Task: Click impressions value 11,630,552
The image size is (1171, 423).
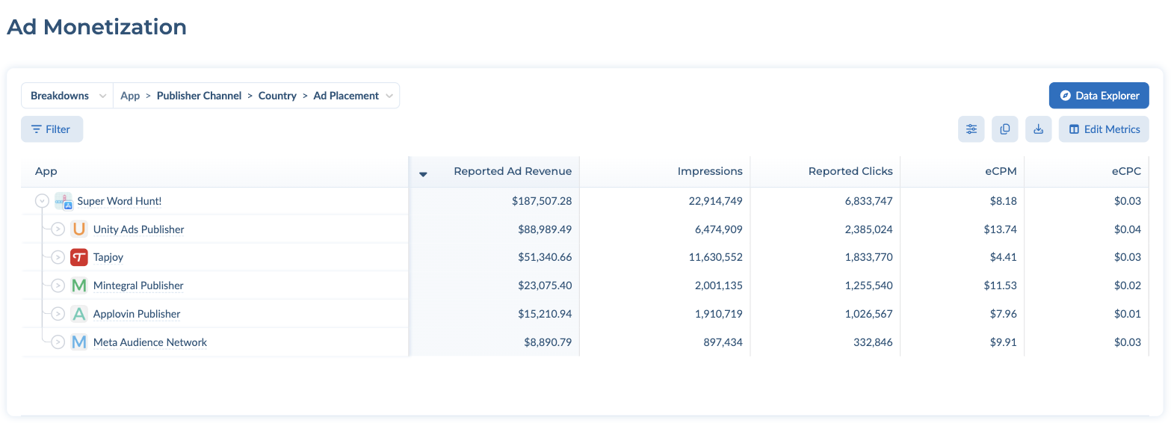Action: (x=717, y=257)
